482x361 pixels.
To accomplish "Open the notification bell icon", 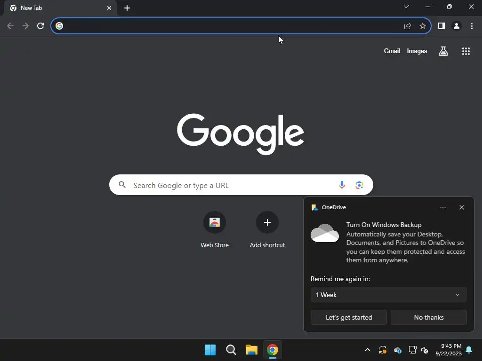I will point(469,350).
